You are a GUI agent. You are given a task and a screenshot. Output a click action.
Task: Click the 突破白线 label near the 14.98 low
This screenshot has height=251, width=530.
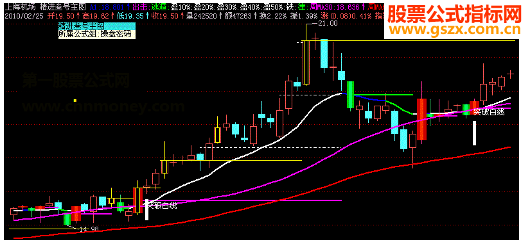coord(163,205)
